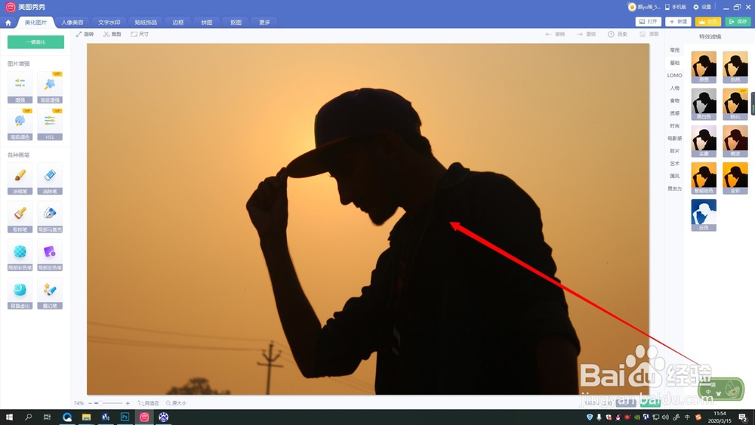Select the 高级增强 advanced enhance tool
The height and width of the screenshot is (425, 755).
pos(50,87)
